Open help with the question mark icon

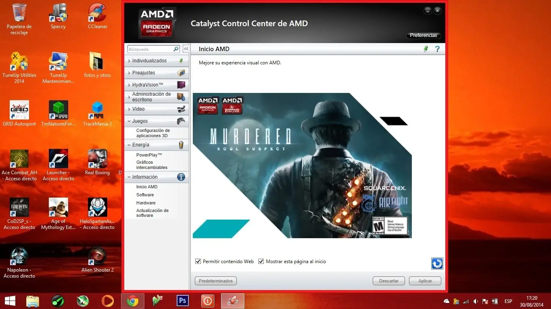pyautogui.click(x=437, y=49)
